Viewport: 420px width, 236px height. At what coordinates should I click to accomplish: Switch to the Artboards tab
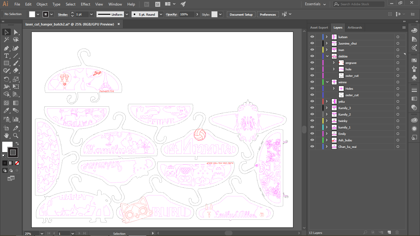point(355,27)
